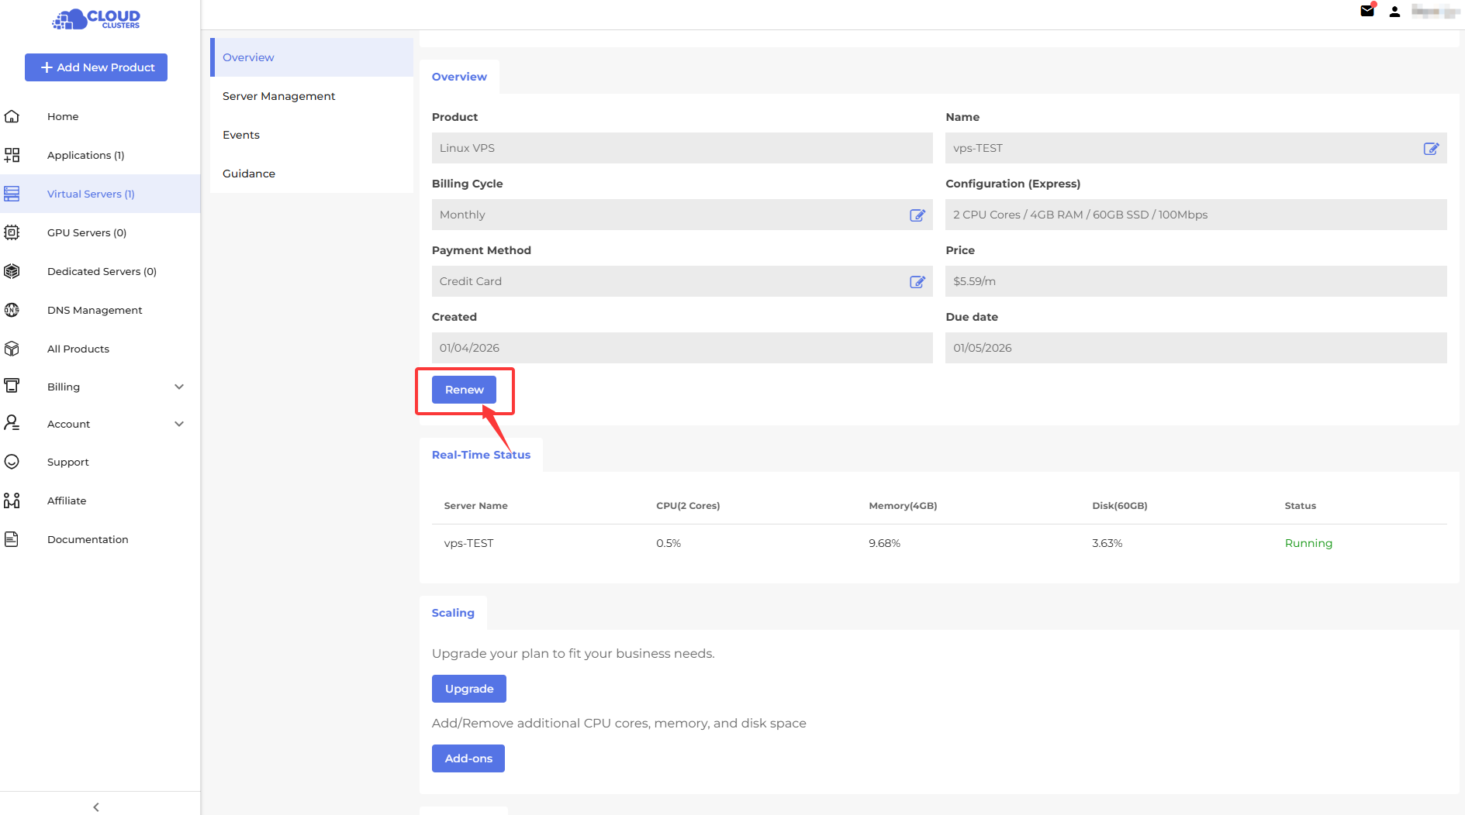Click the Upgrade plan button

468,689
